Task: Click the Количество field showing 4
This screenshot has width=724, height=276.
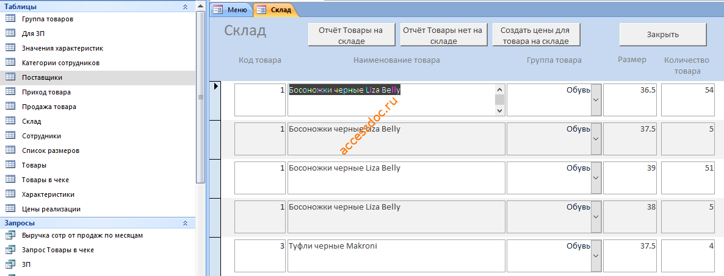Action: tap(688, 256)
